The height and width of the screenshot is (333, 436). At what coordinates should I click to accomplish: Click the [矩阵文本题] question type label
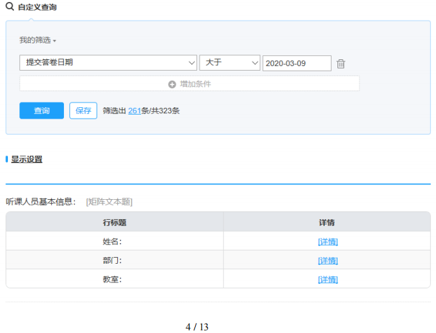(x=109, y=202)
